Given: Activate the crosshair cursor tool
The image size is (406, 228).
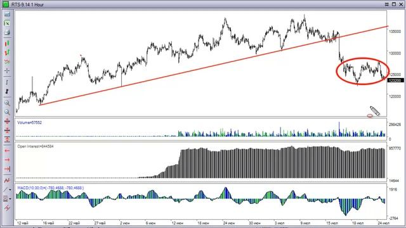Looking at the screenshot, I should (x=7, y=70).
